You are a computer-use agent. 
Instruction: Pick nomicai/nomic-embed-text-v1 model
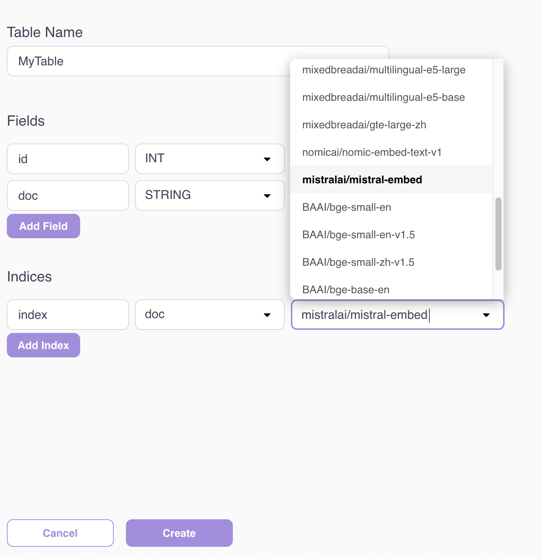pyautogui.click(x=372, y=152)
